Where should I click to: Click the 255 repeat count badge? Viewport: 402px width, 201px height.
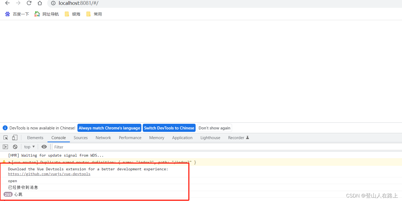[8, 194]
